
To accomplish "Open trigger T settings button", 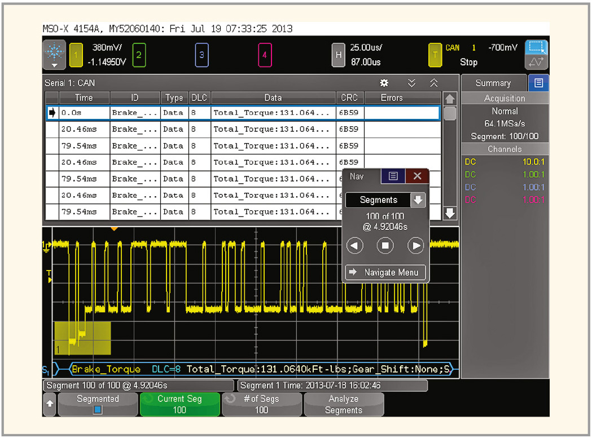I will click(x=435, y=55).
